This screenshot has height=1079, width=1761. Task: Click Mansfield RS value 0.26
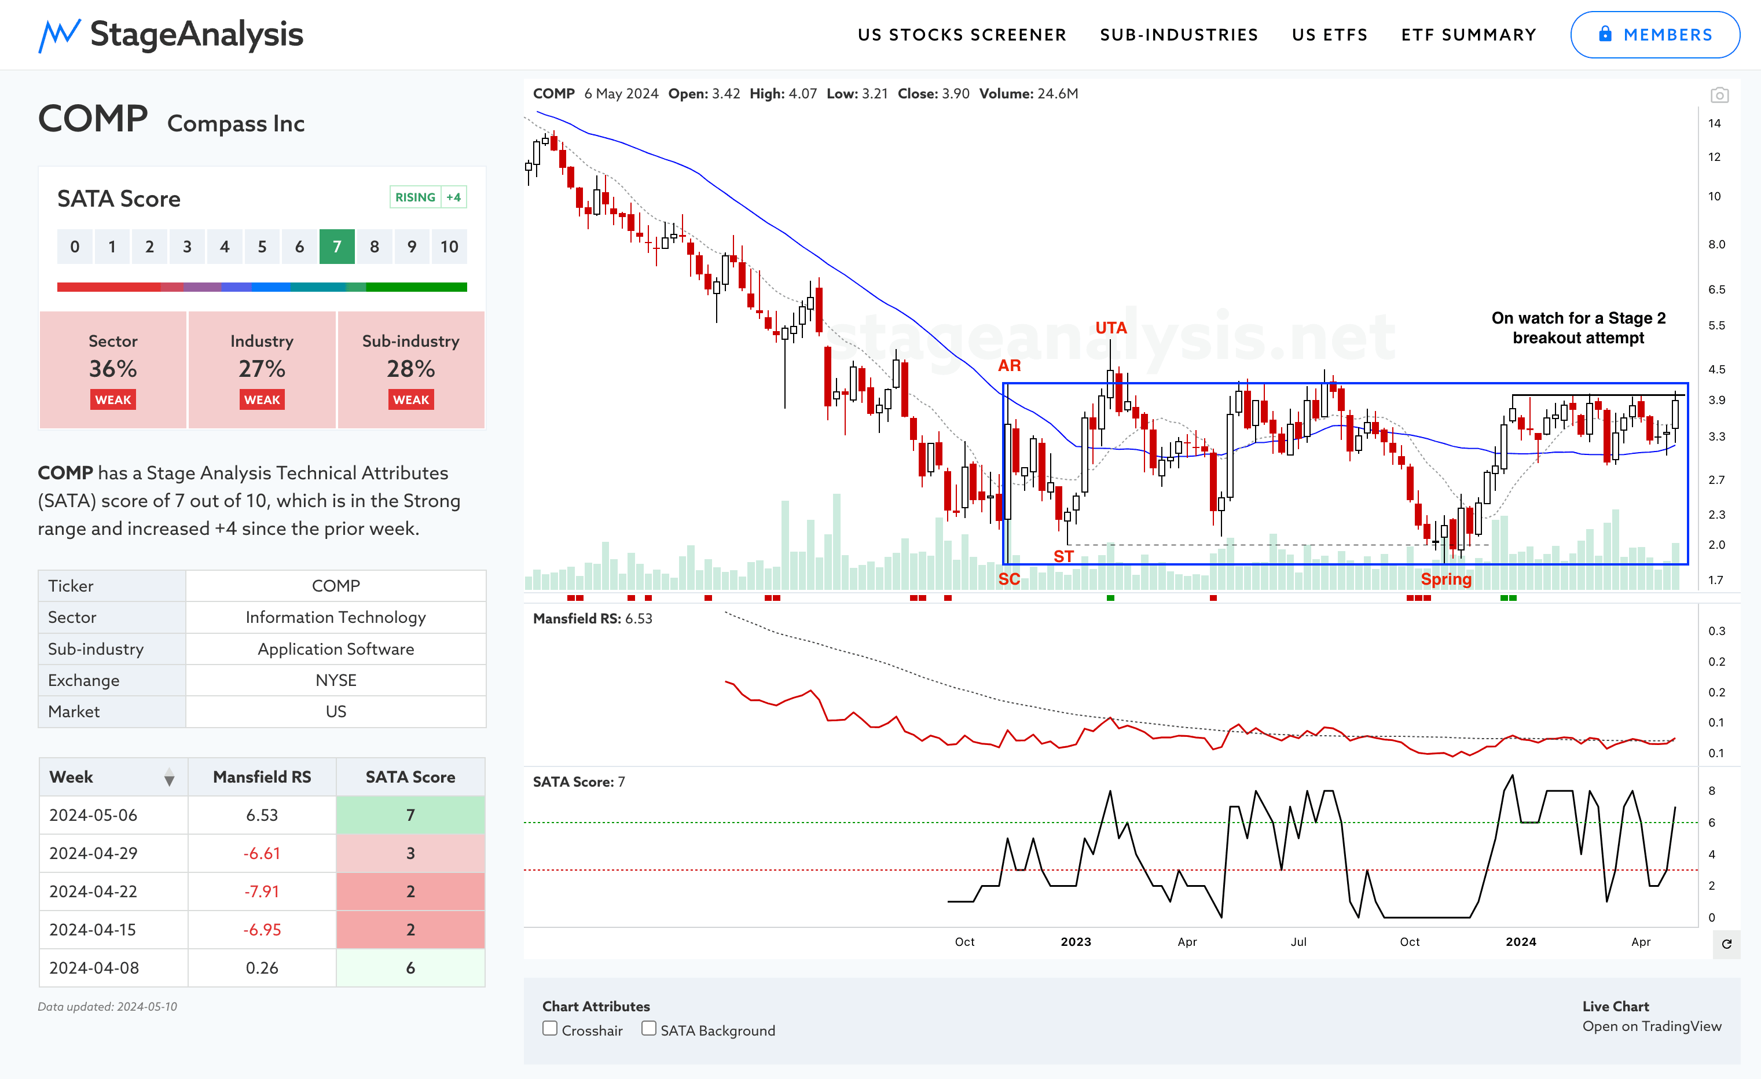pyautogui.click(x=262, y=967)
